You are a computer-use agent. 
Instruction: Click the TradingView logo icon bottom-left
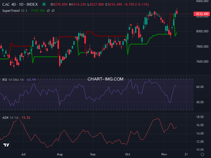pos(7,144)
